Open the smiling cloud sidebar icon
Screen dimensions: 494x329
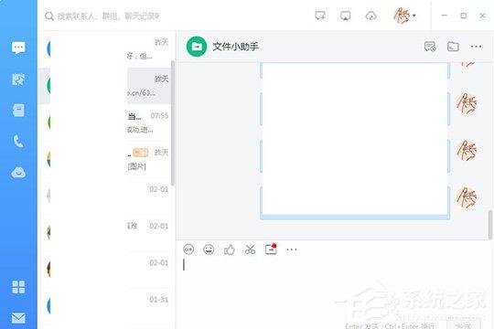point(18,173)
